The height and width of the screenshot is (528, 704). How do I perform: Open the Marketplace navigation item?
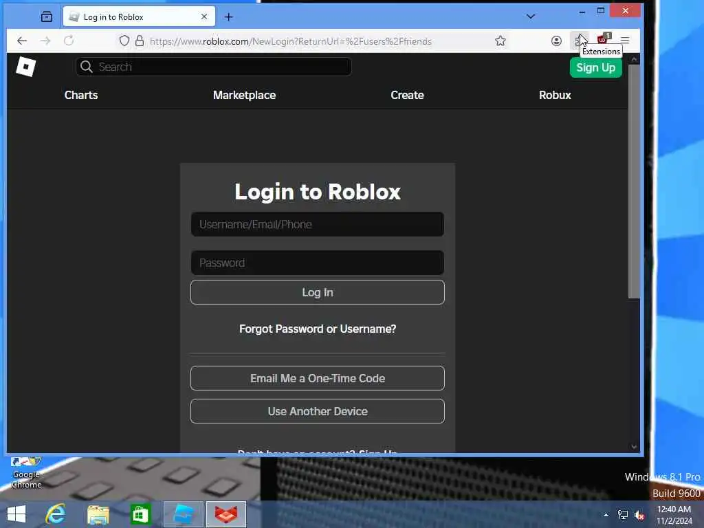point(244,95)
